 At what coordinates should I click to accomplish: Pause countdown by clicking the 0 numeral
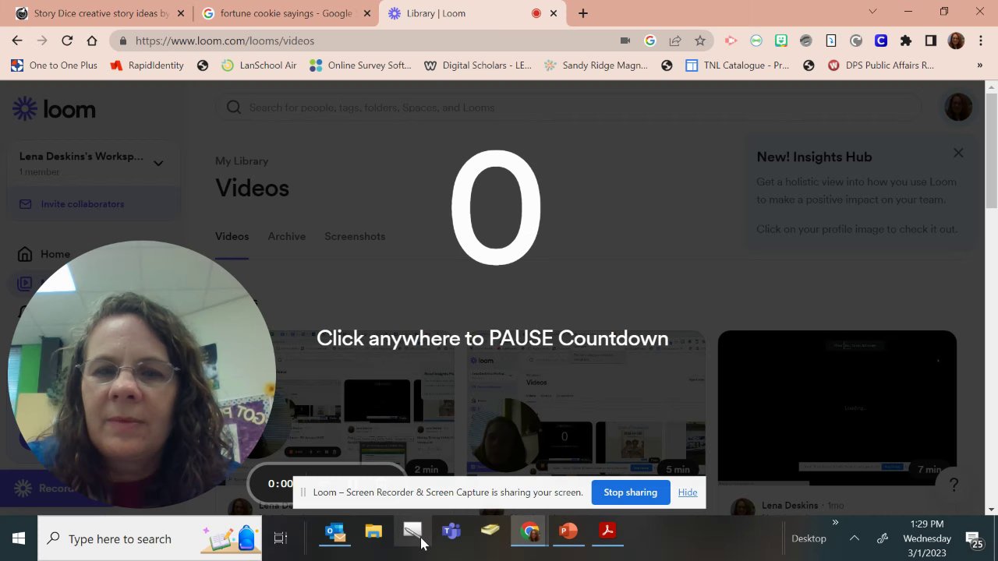click(x=497, y=207)
